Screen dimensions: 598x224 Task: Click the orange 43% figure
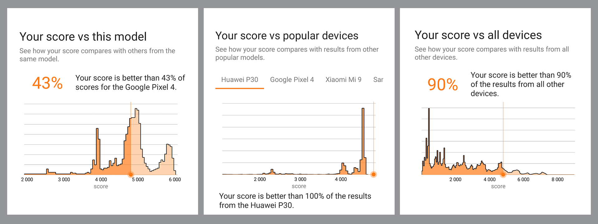[x=47, y=83]
